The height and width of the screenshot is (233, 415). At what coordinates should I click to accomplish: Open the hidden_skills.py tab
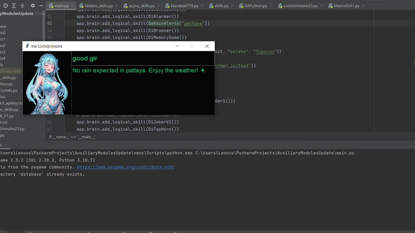click(99, 6)
